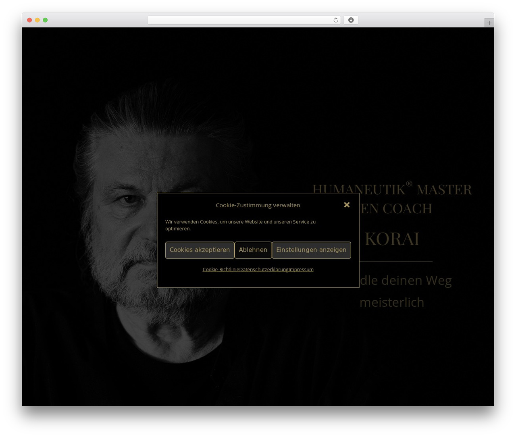The width and height of the screenshot is (516, 437).
Task: Visit the Datenschutzerklärung link
Action: [x=264, y=269]
